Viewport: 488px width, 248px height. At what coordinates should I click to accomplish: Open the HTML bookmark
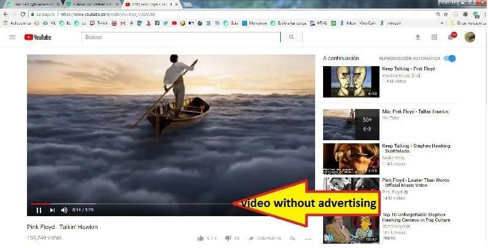[319, 23]
